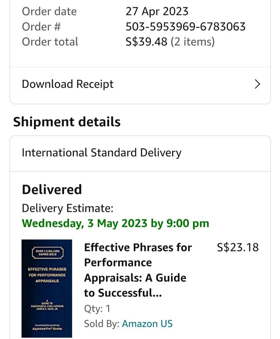Tap the 27 Apr 2023 order date value
The height and width of the screenshot is (339, 280).
coord(157,12)
